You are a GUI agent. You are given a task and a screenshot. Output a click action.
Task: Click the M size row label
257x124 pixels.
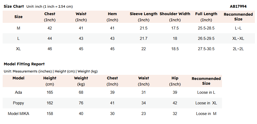point(18,28)
